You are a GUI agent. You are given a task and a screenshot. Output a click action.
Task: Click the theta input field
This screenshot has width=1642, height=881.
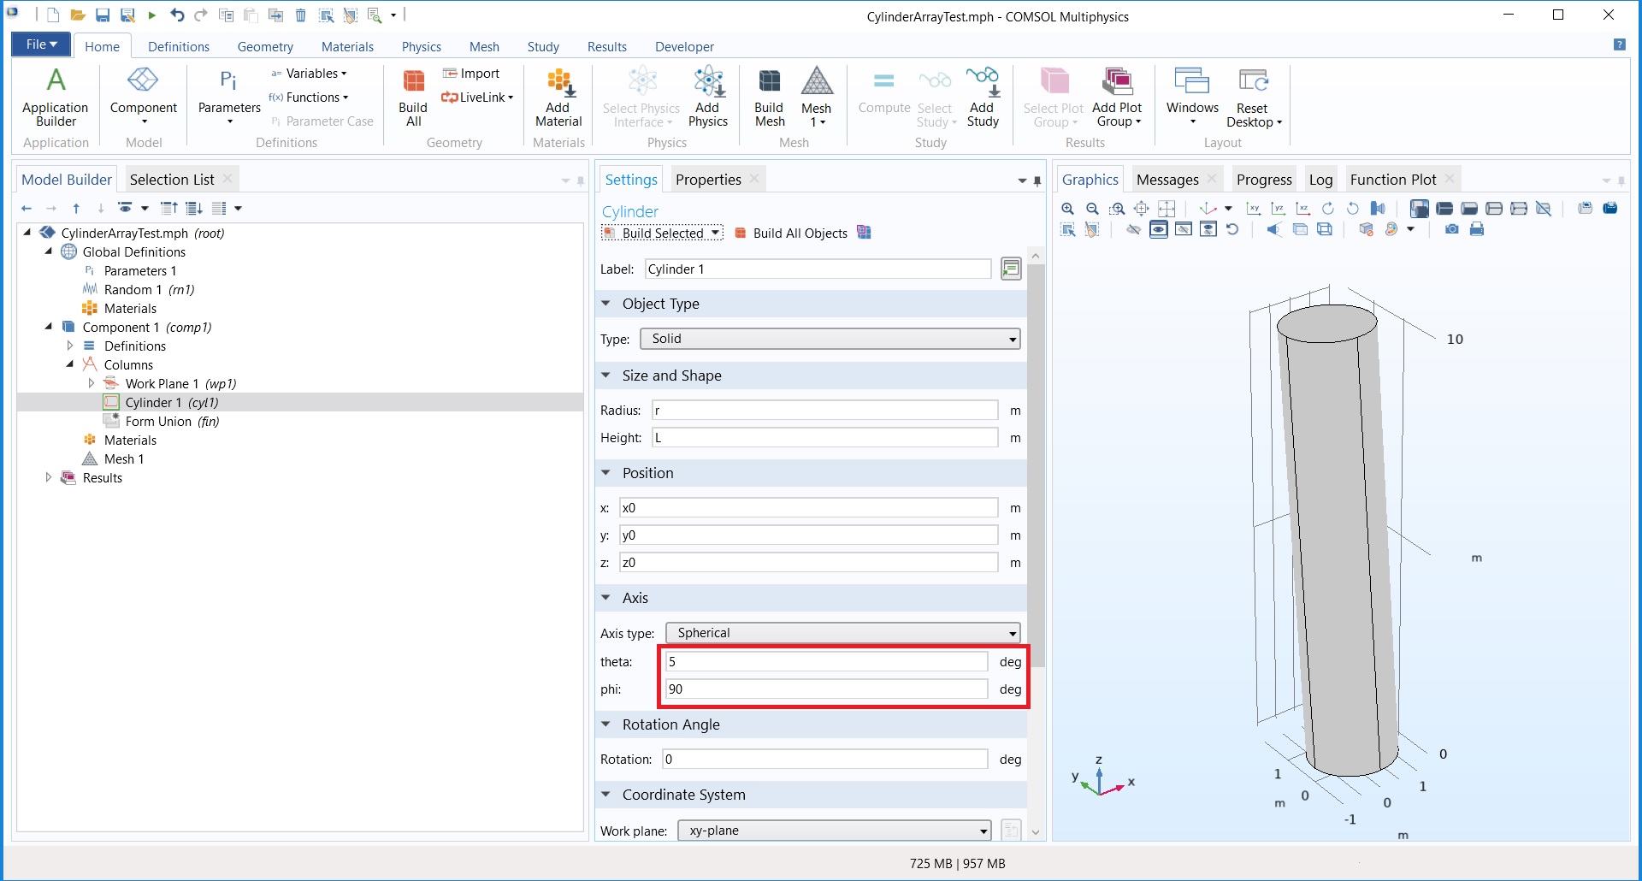pyautogui.click(x=826, y=662)
